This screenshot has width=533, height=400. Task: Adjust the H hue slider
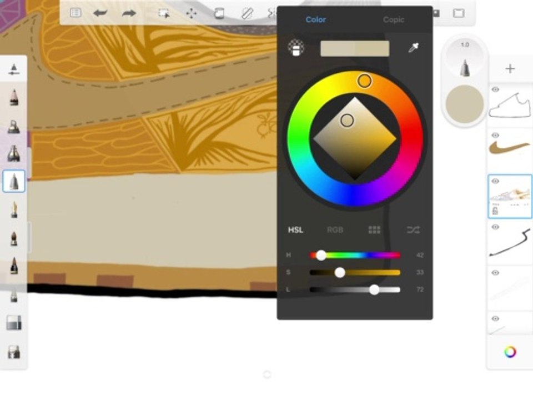click(355, 255)
